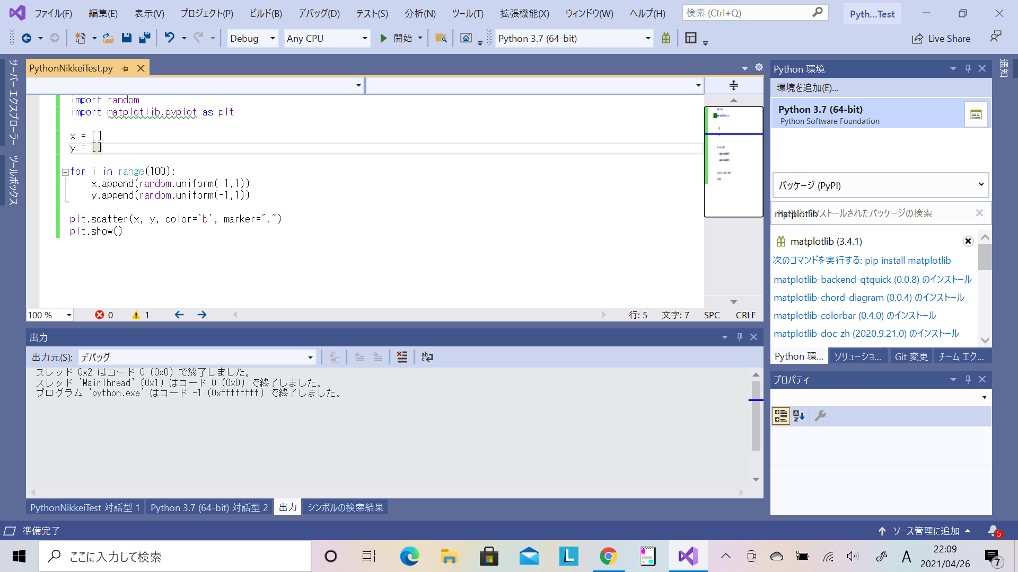Viewport: 1018px width, 572px height.
Task: Clear all output messages
Action: [x=402, y=357]
